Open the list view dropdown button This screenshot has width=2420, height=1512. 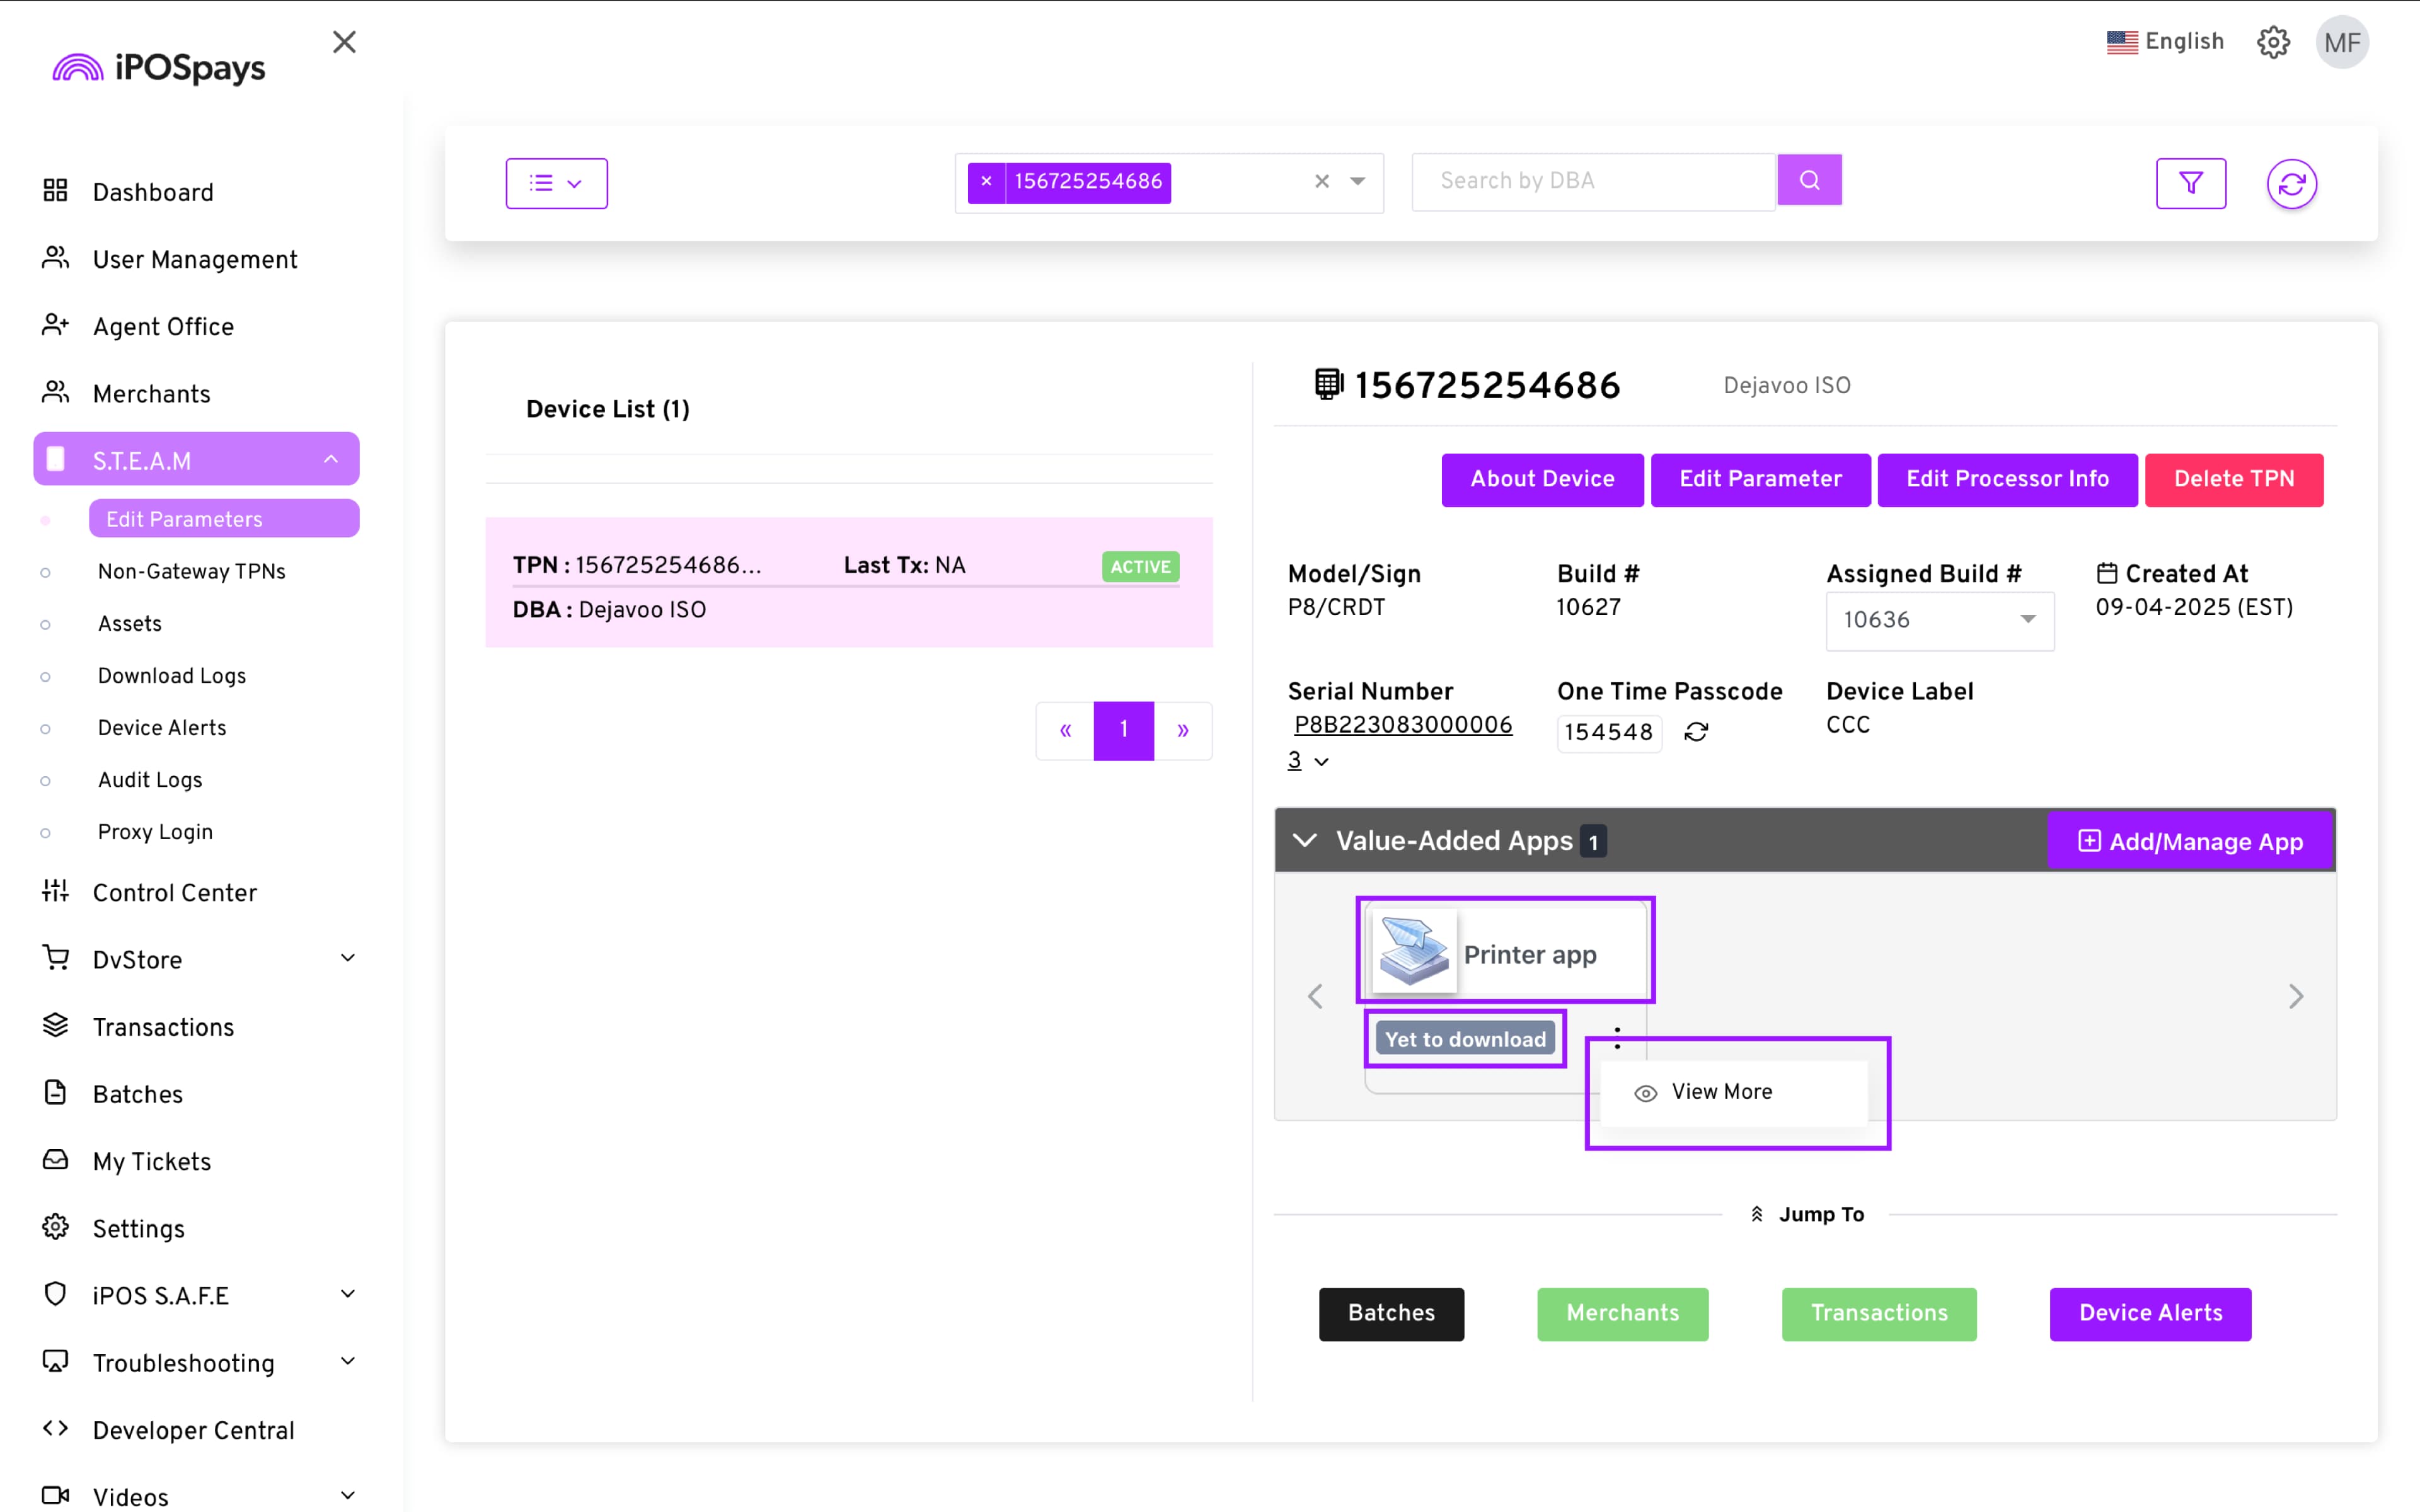click(556, 183)
